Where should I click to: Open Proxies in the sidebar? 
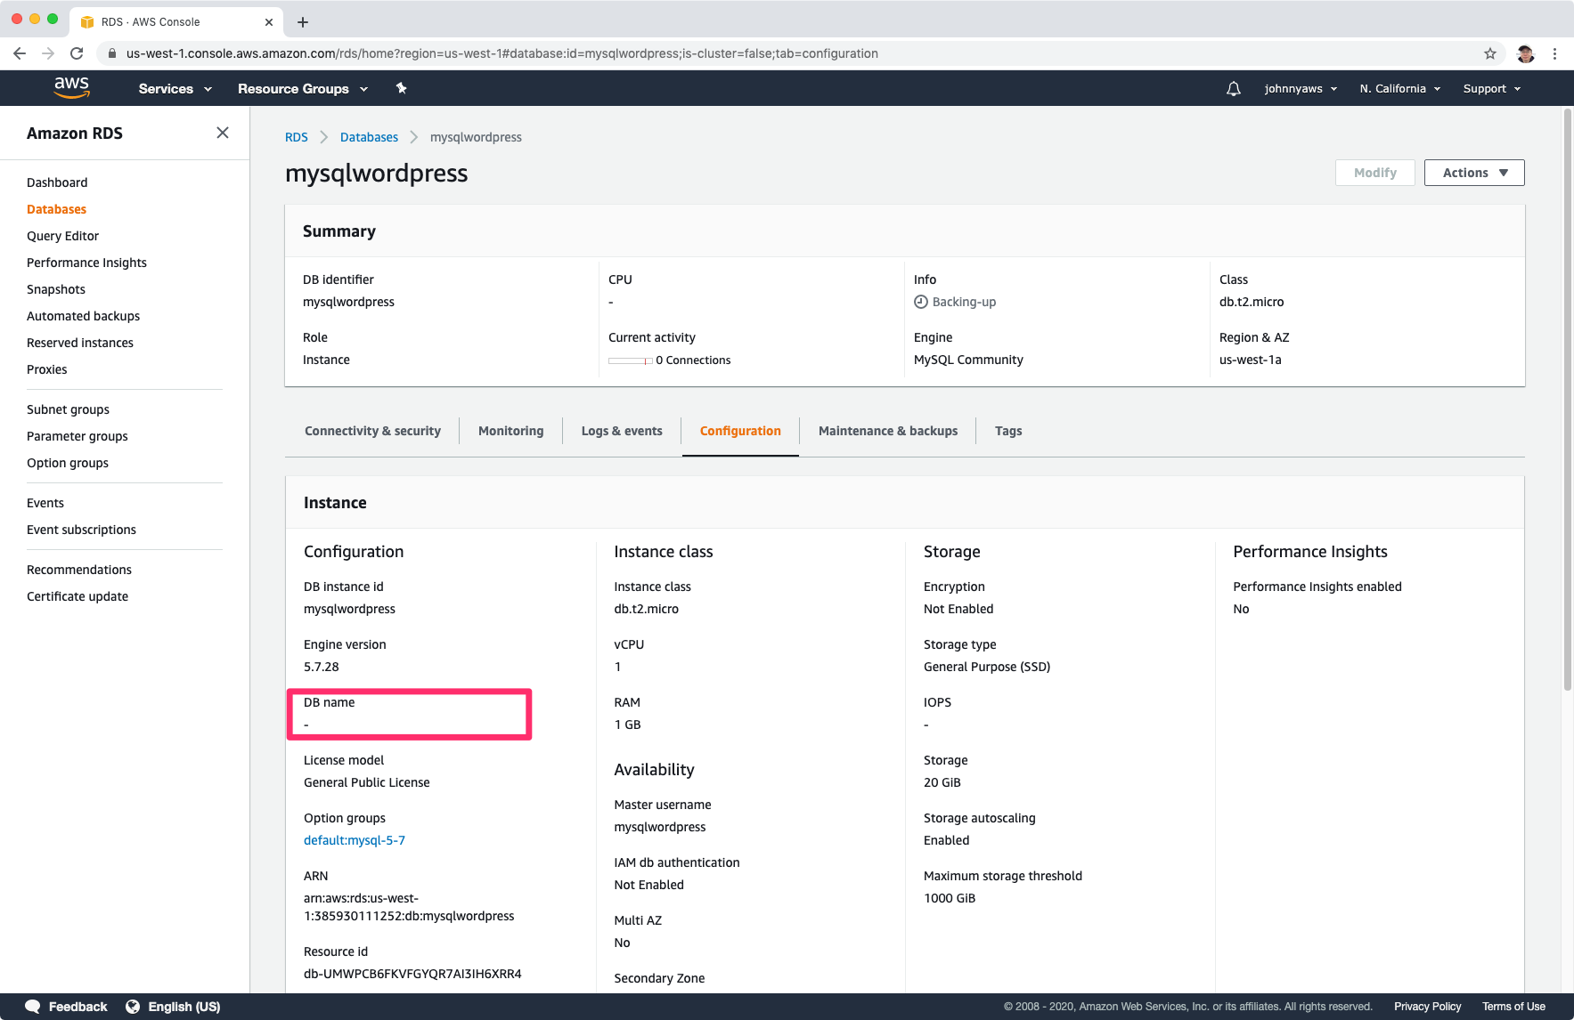click(47, 369)
